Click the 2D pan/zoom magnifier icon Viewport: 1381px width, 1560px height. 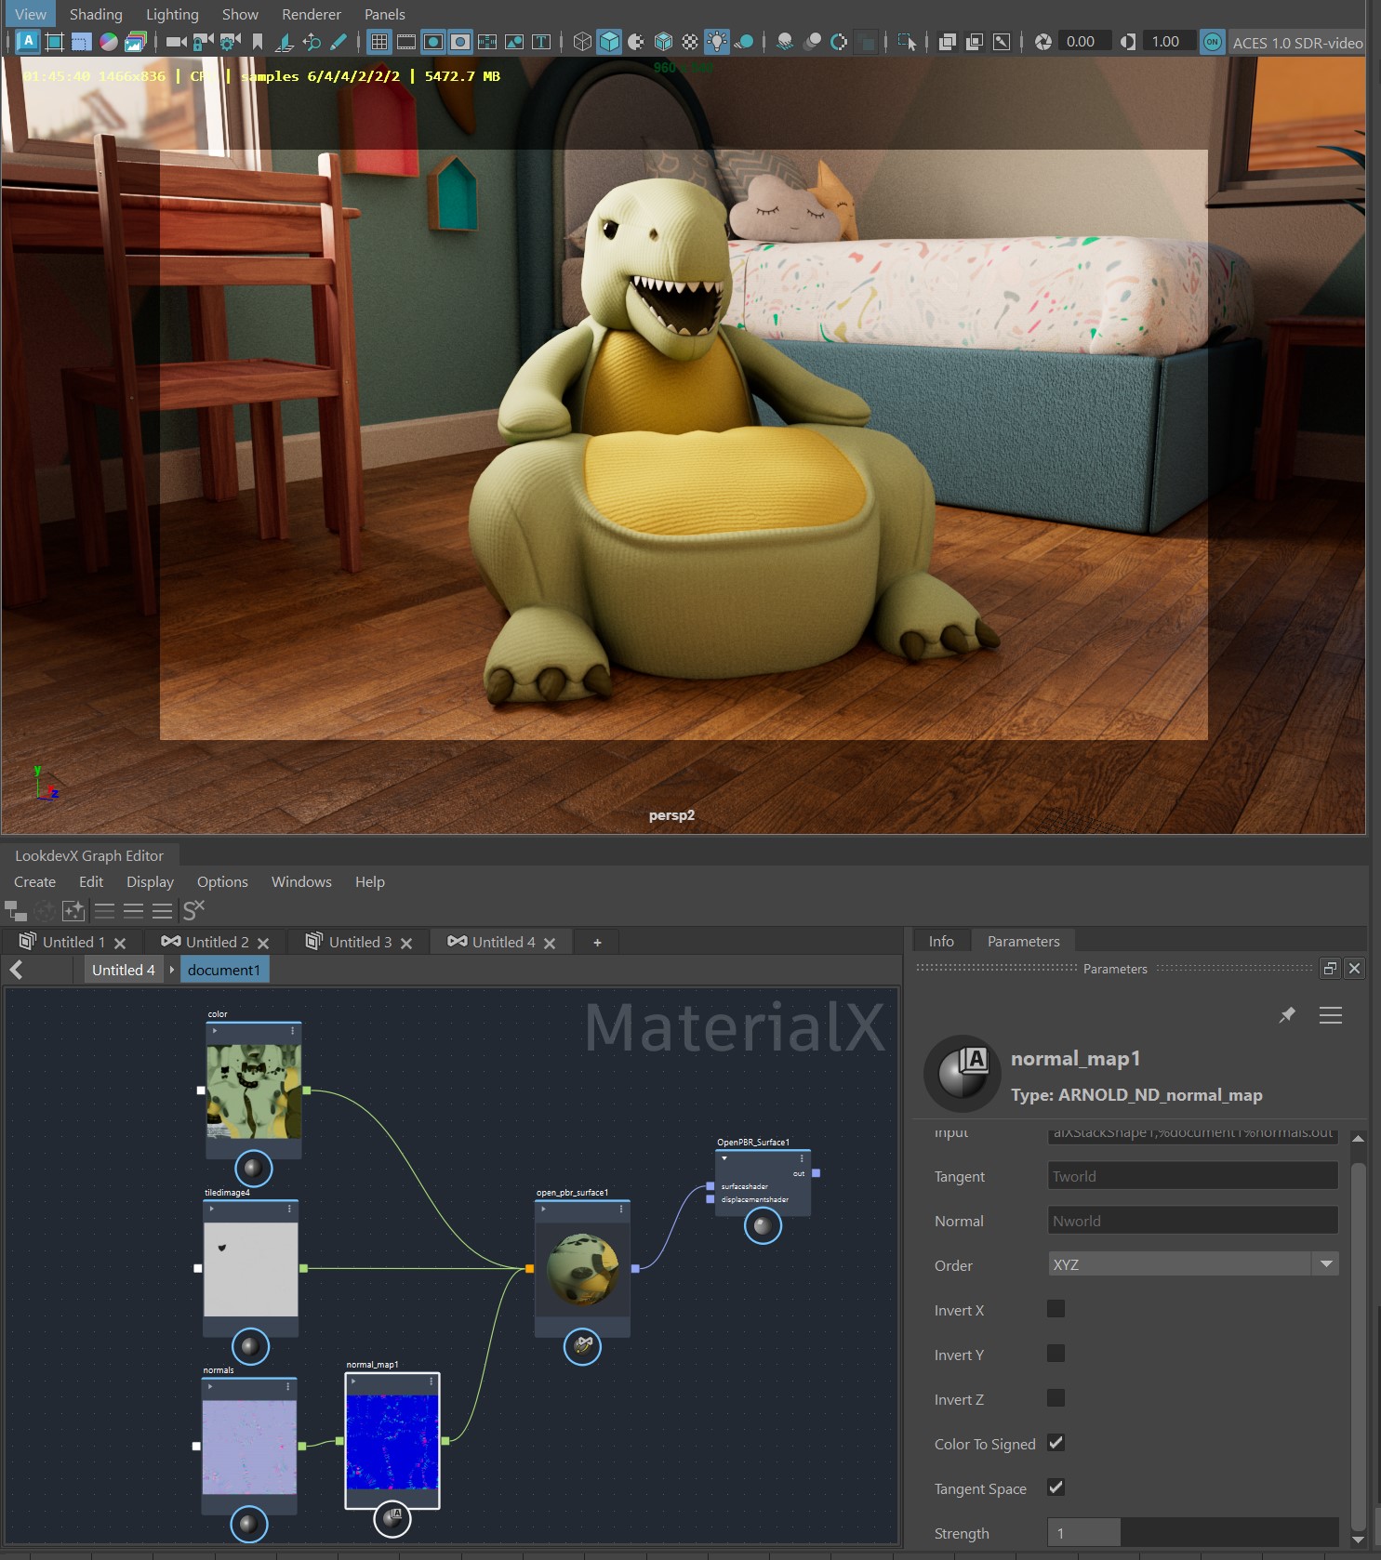[x=312, y=42]
